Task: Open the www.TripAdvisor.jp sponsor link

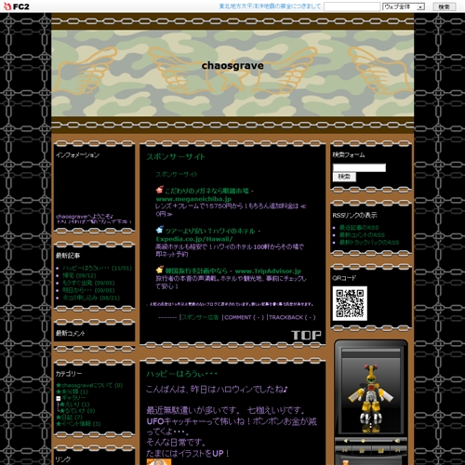Action: [x=268, y=271]
